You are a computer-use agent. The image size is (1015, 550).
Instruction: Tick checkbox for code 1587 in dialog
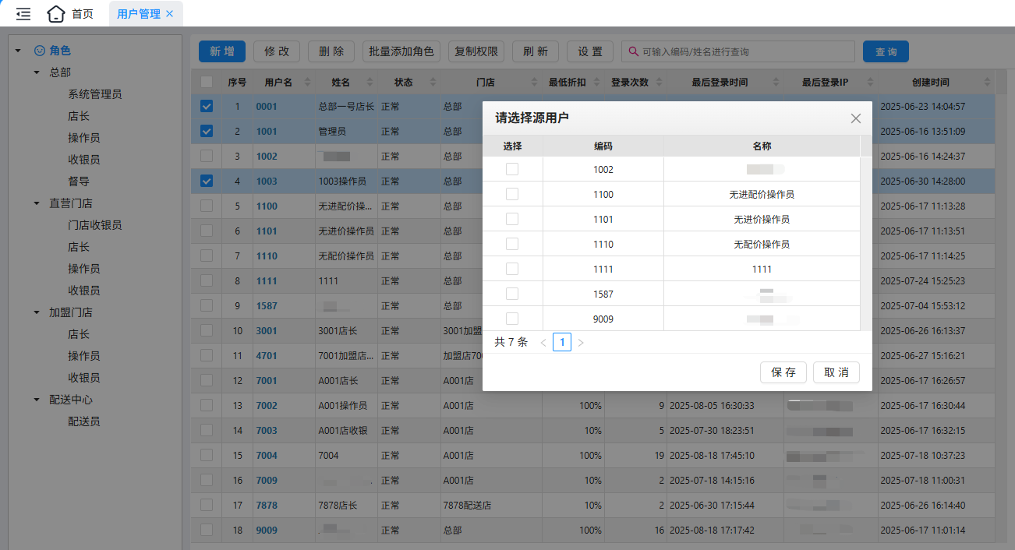(512, 294)
